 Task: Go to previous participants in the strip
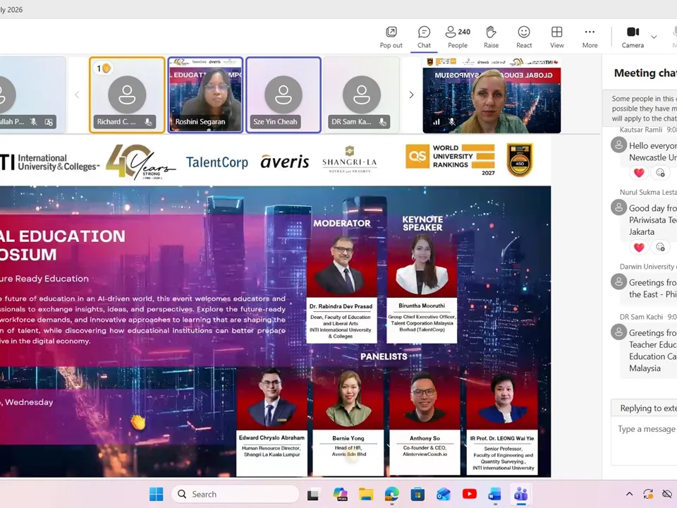[x=77, y=95]
